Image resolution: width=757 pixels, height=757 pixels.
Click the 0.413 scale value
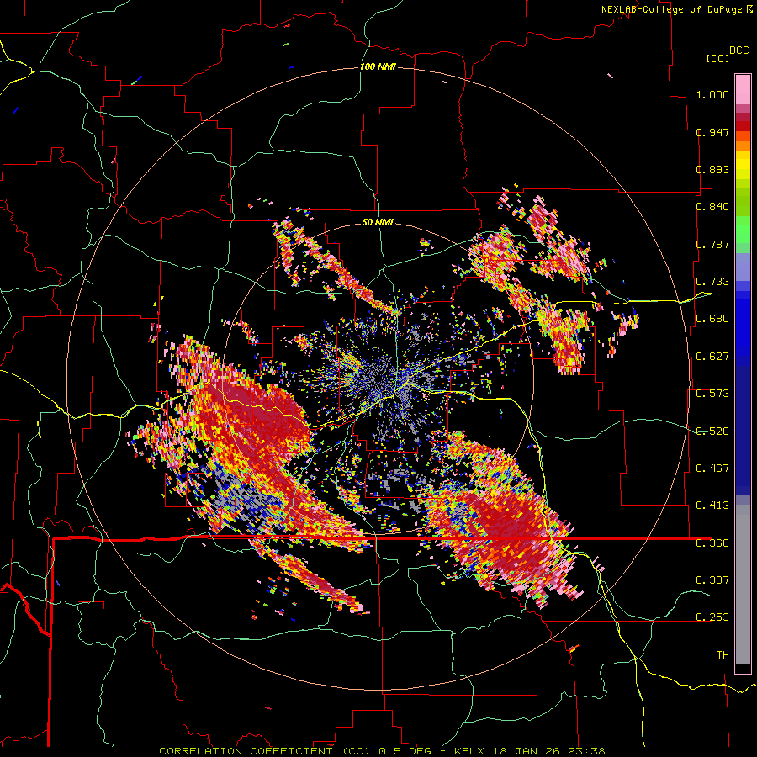pyautogui.click(x=712, y=506)
